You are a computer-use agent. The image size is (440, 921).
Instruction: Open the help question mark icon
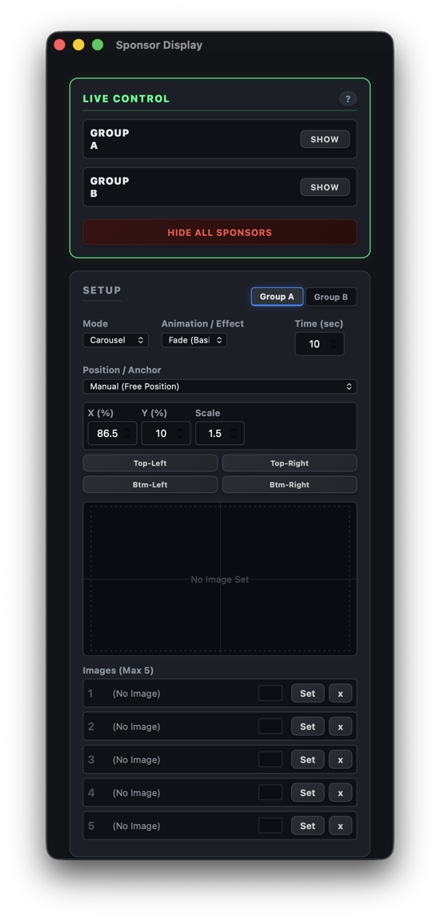tap(347, 98)
